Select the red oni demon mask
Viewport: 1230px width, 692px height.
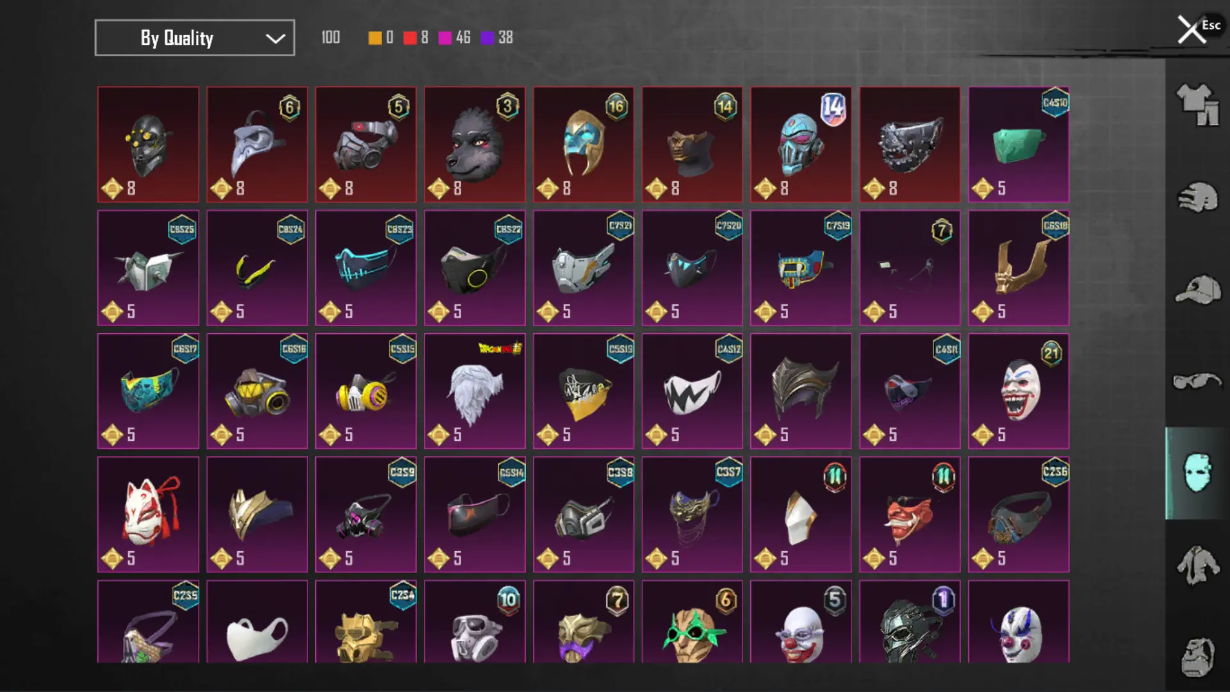[910, 515]
